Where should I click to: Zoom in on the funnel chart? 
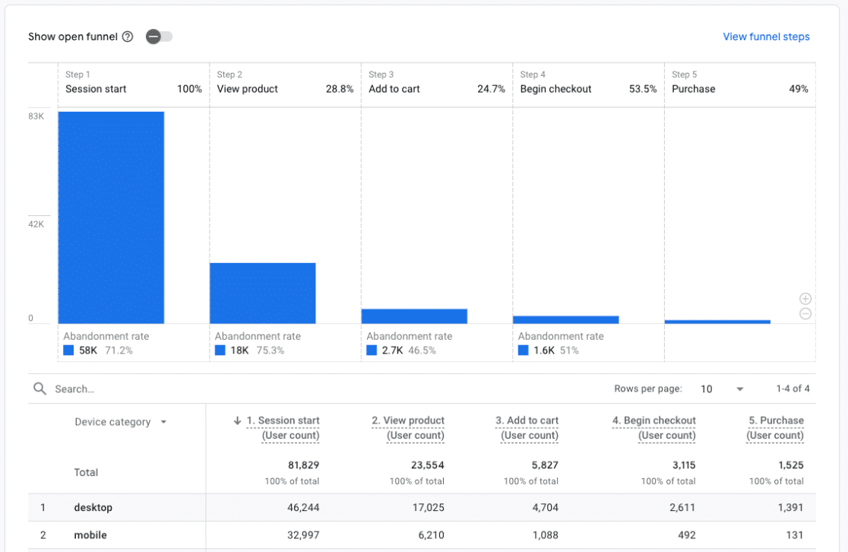click(805, 298)
